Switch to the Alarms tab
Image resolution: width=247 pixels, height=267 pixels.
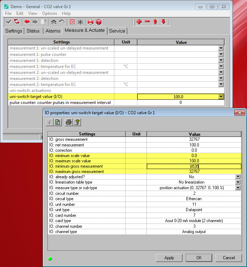(x=53, y=31)
